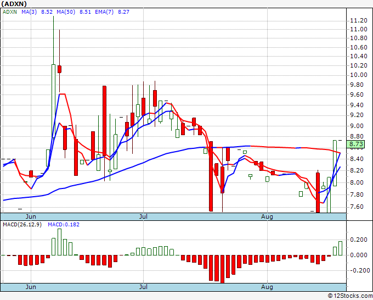
Task: Click the 9.00 price axis label
Action: coord(357,126)
